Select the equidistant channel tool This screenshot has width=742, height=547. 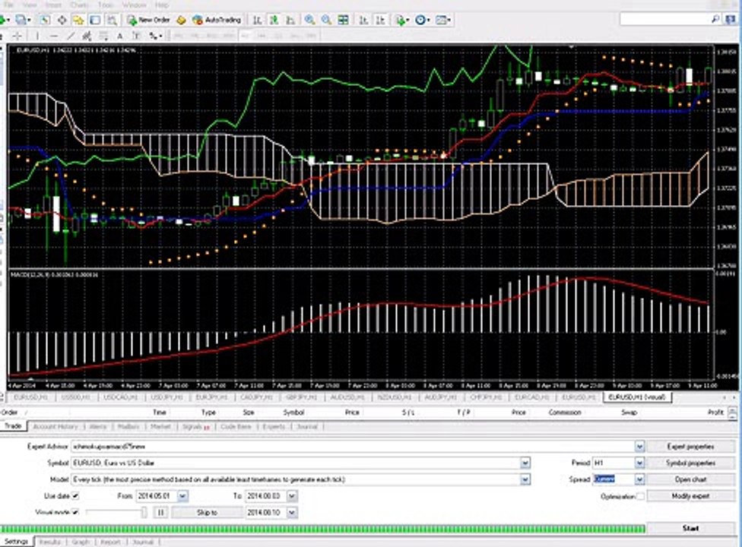point(87,36)
